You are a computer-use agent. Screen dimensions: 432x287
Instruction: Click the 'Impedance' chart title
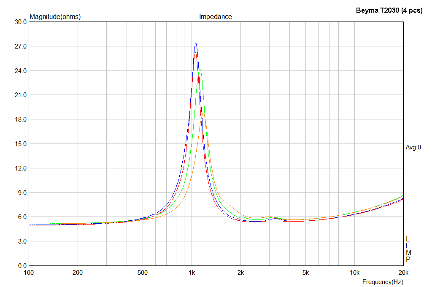point(216,17)
